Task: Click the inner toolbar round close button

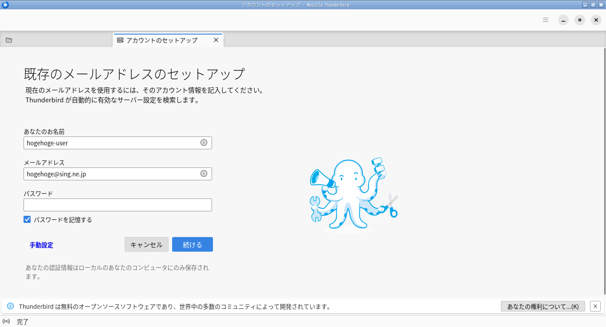Action: [x=596, y=20]
